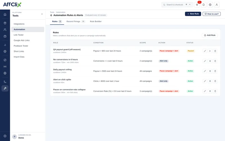This screenshot has height=141, width=225.
Task: Click the lightning bolt icon with 9+ badge
Action: [x=197, y=5]
